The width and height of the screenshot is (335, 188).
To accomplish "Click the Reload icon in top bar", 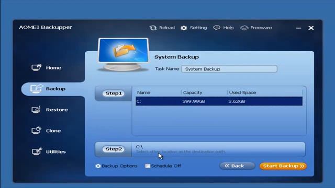I will (153, 28).
